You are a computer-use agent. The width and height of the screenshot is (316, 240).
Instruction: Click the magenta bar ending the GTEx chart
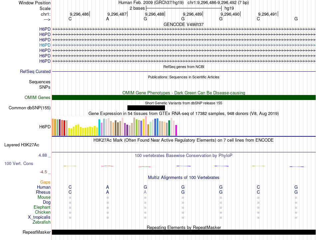[x=176, y=130]
